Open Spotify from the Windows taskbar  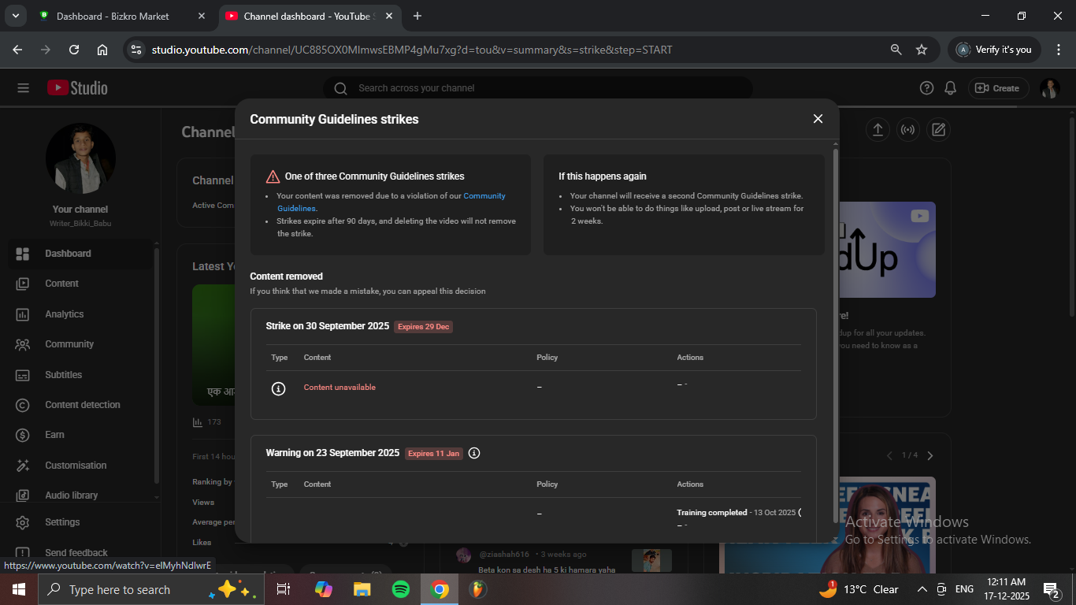pyautogui.click(x=400, y=589)
